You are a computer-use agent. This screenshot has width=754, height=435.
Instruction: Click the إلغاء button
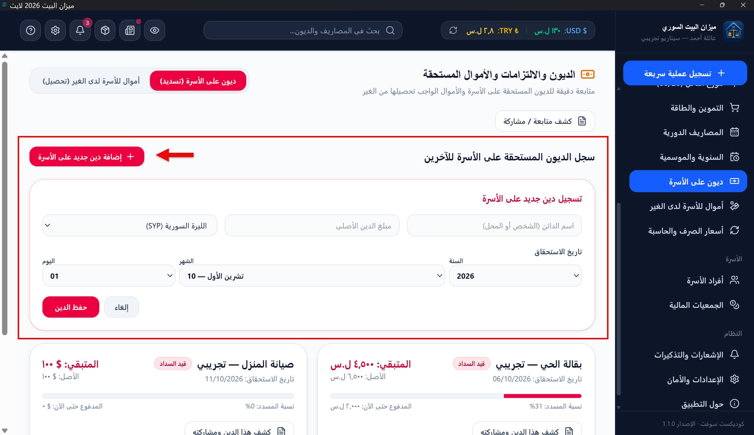tap(122, 307)
